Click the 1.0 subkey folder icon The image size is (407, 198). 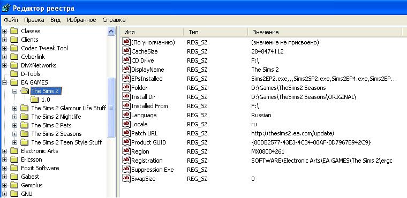pyautogui.click(x=34, y=100)
